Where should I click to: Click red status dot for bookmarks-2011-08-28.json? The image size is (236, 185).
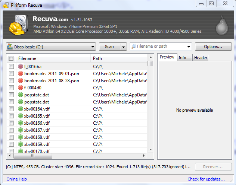point(21,80)
